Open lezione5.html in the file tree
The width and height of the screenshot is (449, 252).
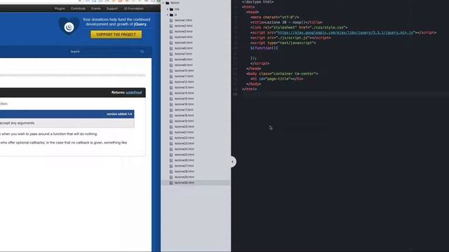tap(183, 43)
